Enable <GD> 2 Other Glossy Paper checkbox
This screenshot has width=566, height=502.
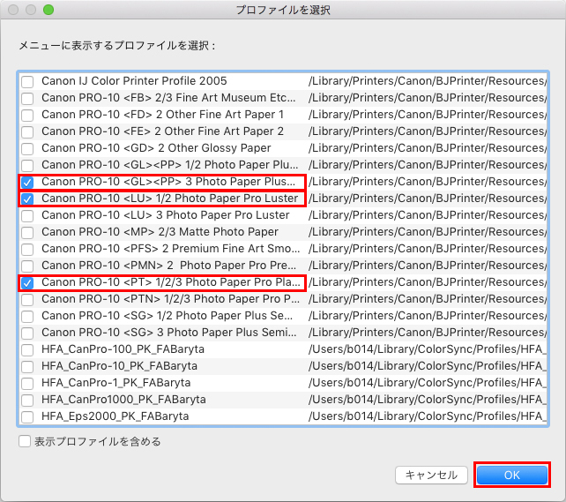27,149
